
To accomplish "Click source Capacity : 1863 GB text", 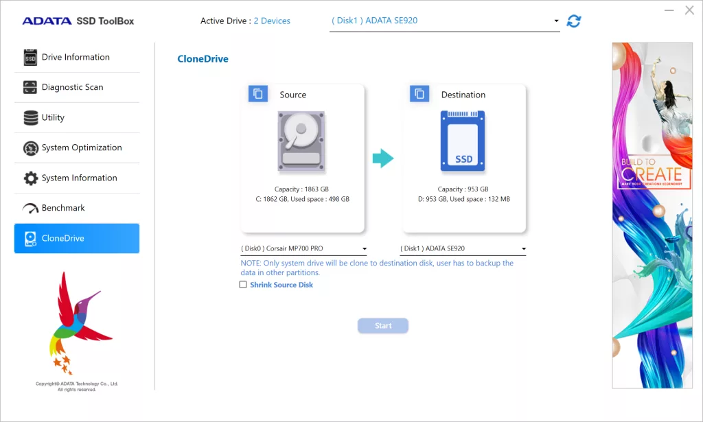I will pyautogui.click(x=301, y=189).
